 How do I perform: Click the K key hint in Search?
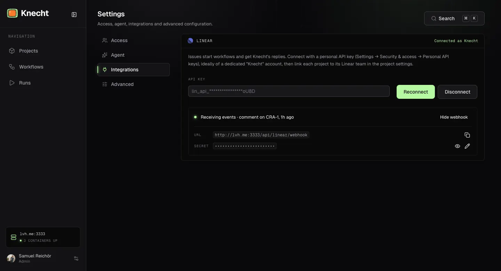pyautogui.click(x=474, y=18)
